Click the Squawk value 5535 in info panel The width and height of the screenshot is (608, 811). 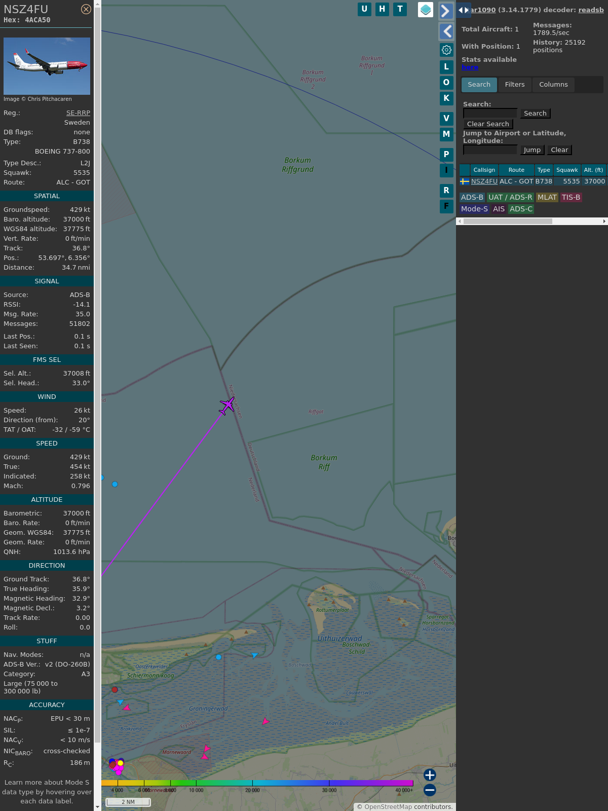click(82, 173)
